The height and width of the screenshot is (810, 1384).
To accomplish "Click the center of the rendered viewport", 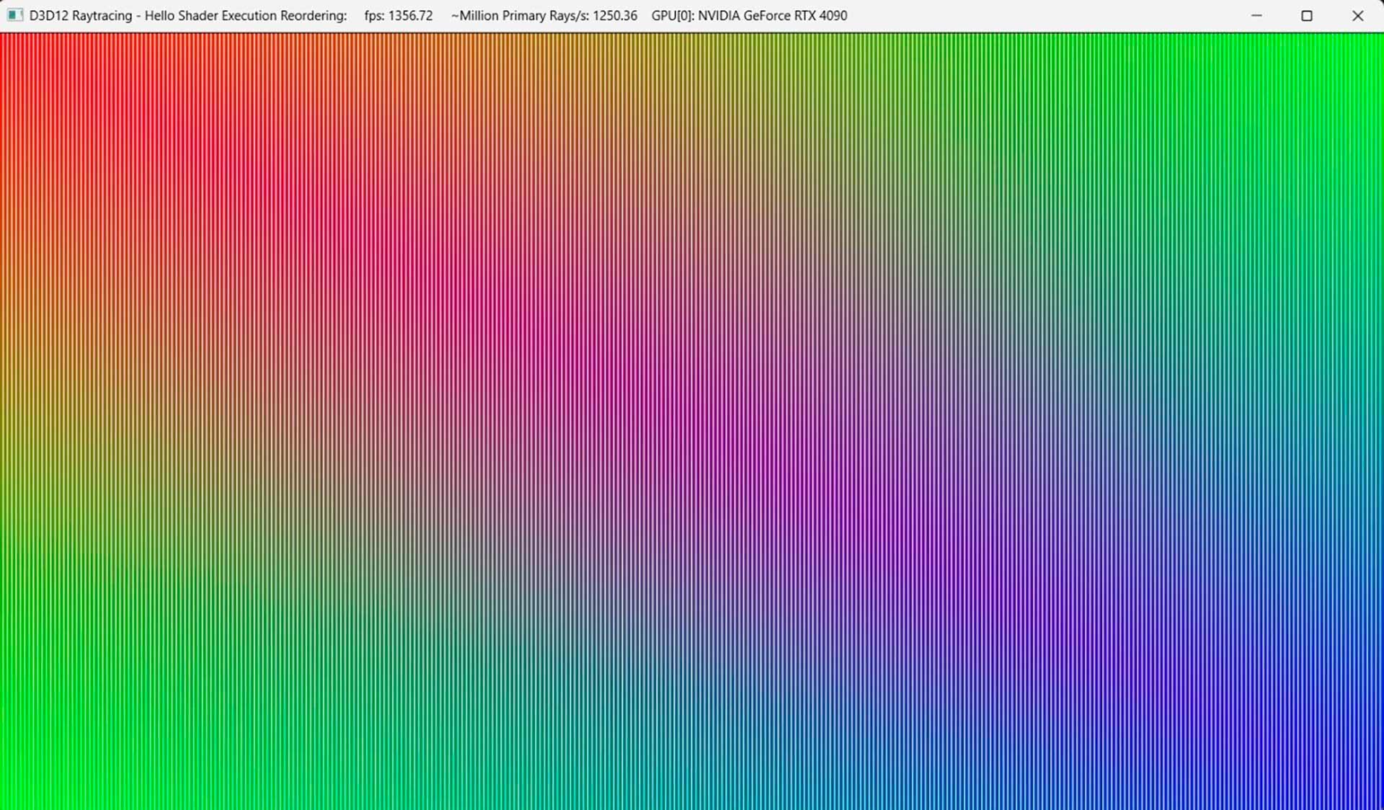I will pyautogui.click(x=692, y=419).
